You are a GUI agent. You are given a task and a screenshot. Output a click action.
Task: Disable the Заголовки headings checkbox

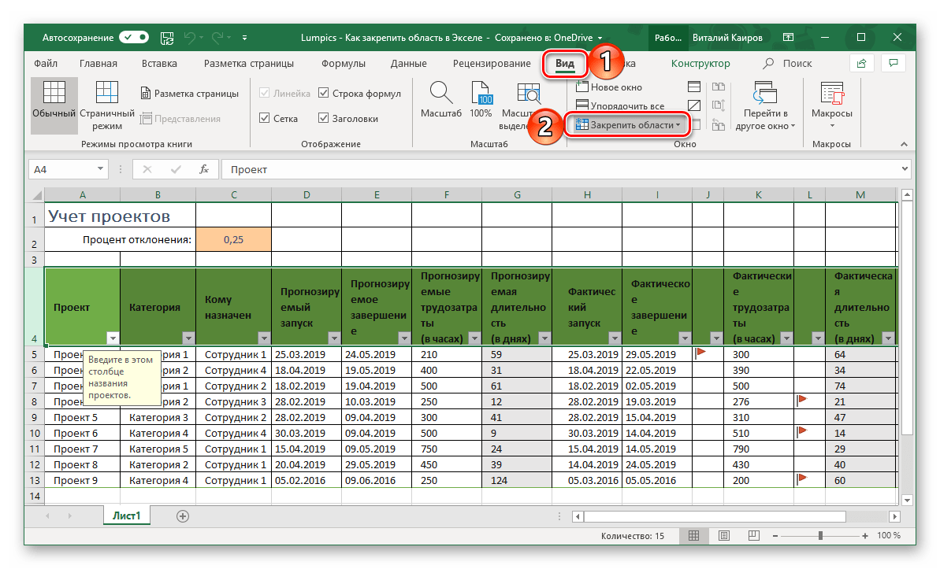324,119
